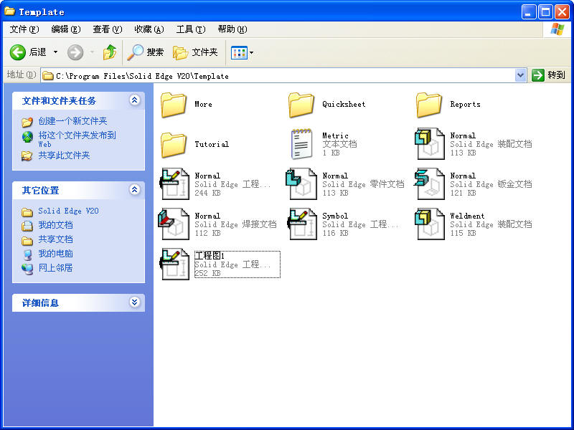This screenshot has height=430, width=574.
Task: Click the 'Reports' folder name text
Action: (465, 104)
